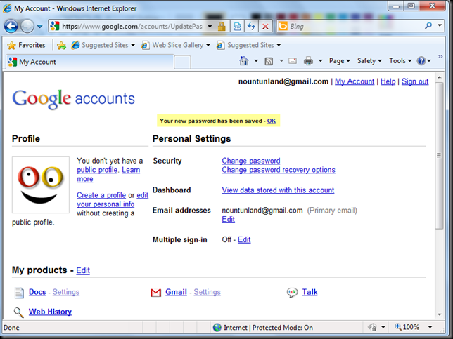Click the red Stop loading icon
453x339 pixels.
265,27
